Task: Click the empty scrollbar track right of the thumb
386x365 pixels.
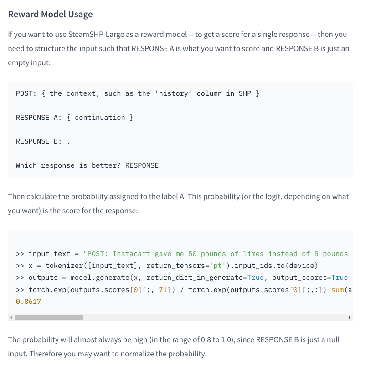Action: [x=215, y=317]
